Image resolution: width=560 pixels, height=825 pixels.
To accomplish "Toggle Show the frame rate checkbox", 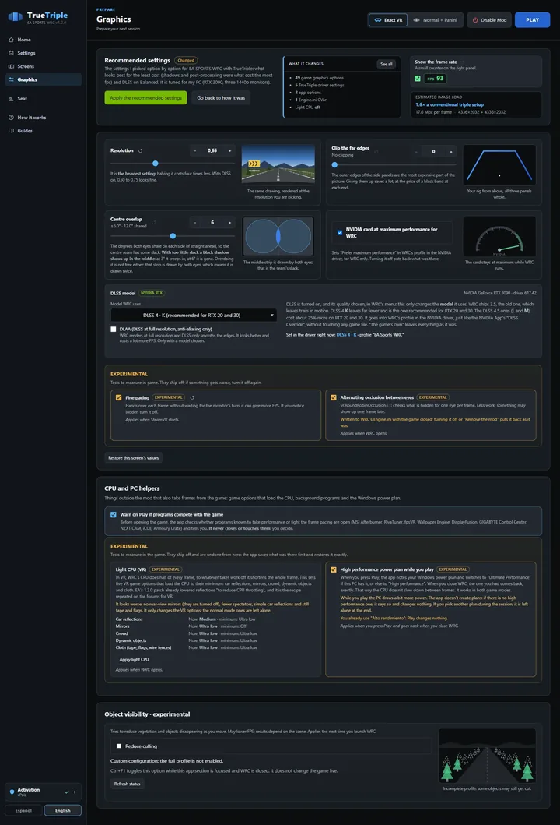I will (x=418, y=79).
